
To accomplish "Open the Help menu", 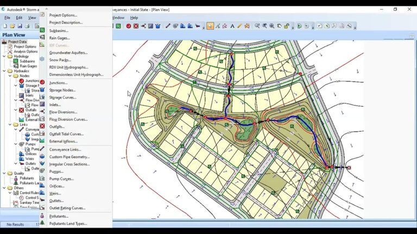I will point(134,18).
